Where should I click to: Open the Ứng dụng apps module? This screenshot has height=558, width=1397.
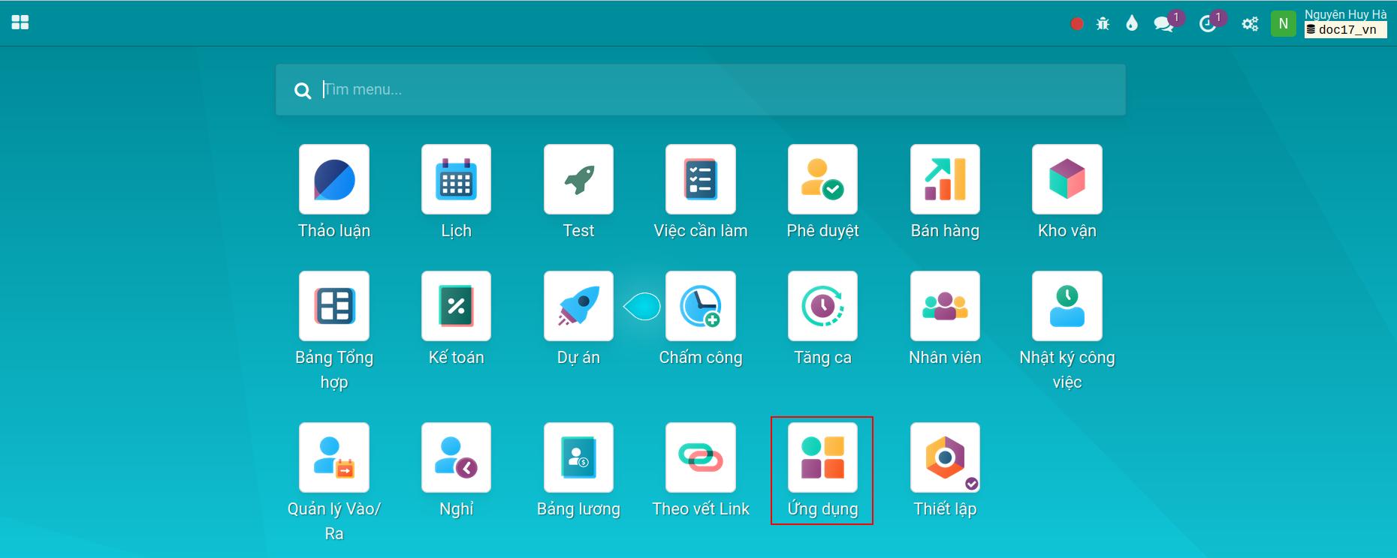point(822,457)
